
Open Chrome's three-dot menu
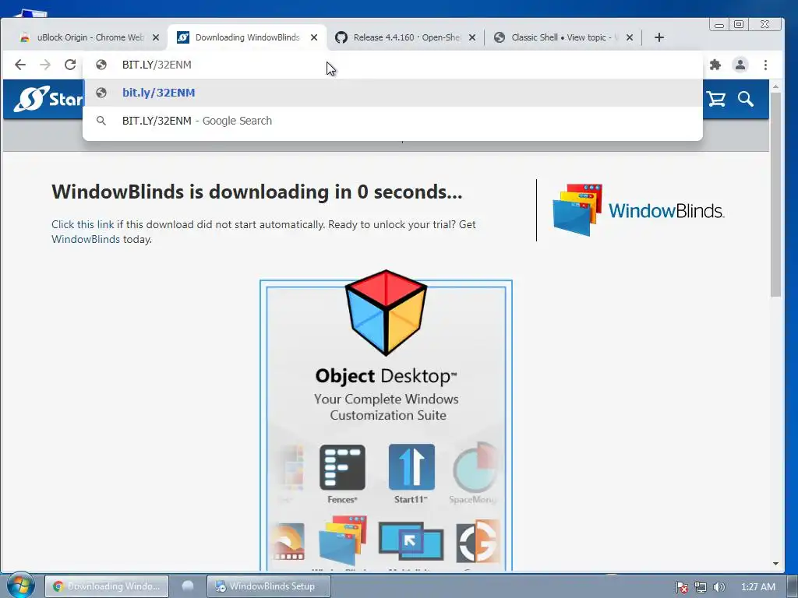[765, 65]
